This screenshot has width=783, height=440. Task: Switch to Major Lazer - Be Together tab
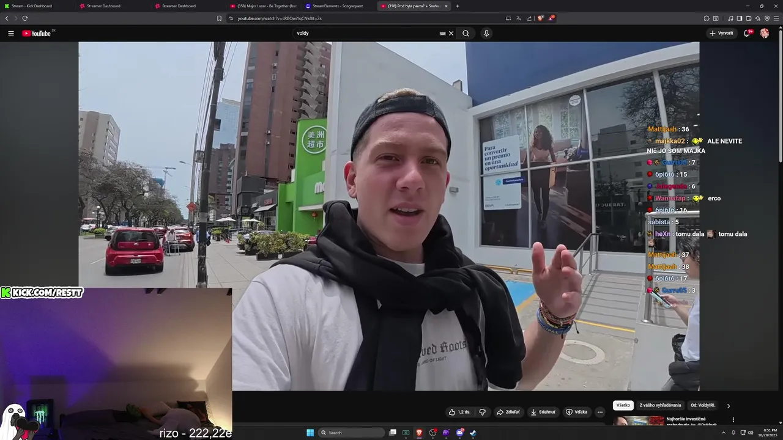pyautogui.click(x=263, y=6)
